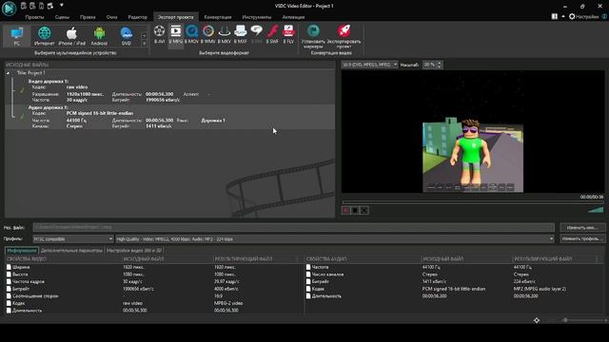Choose the Android robot device icon
609x342 pixels.
[99, 36]
